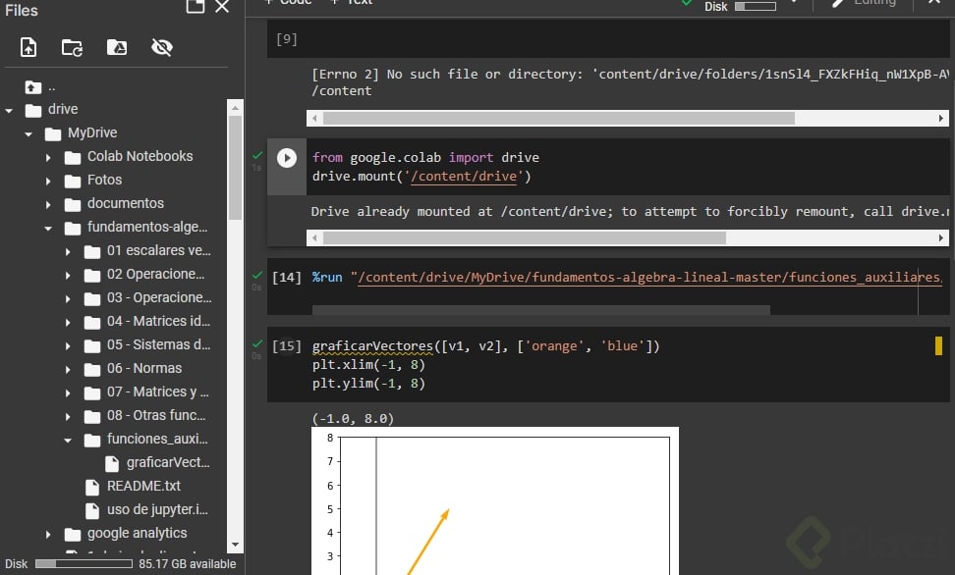
Task: Click the green check status of cell 14
Action: [x=257, y=275]
